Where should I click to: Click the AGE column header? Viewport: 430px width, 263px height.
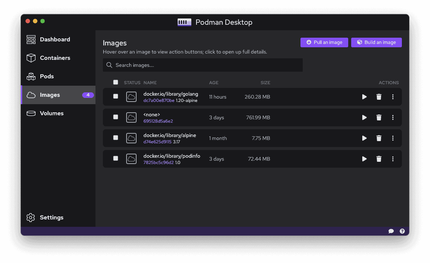(214, 83)
